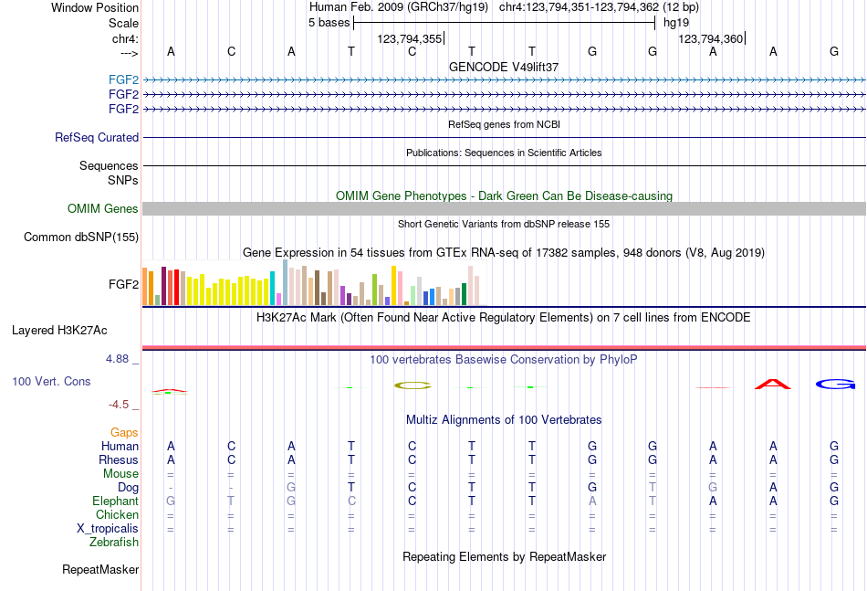Open the GENCODE V49lift37 track title
This screenshot has width=867, height=591.
(x=504, y=67)
